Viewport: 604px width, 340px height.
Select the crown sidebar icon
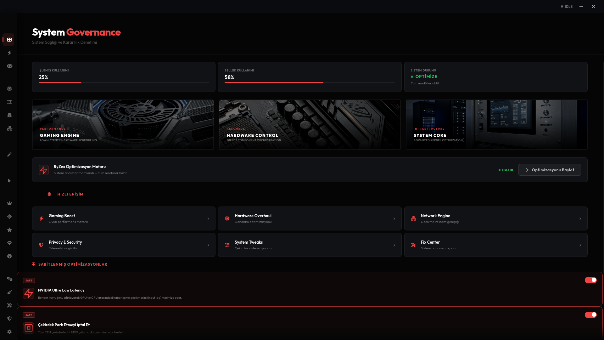9,203
